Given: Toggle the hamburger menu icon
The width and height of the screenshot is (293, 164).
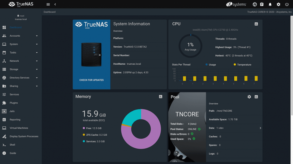Looking at the screenshot, I should [x=48, y=4].
